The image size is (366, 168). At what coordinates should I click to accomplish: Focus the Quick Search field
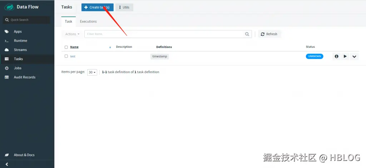pos(26,20)
